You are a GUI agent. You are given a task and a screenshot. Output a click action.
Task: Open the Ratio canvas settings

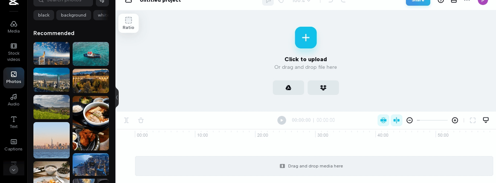coord(128,23)
